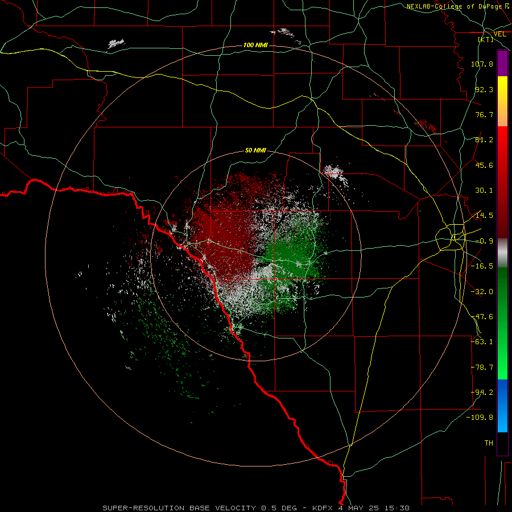Click the VEL legend title
Screen dimensions: 512x512
(x=499, y=34)
